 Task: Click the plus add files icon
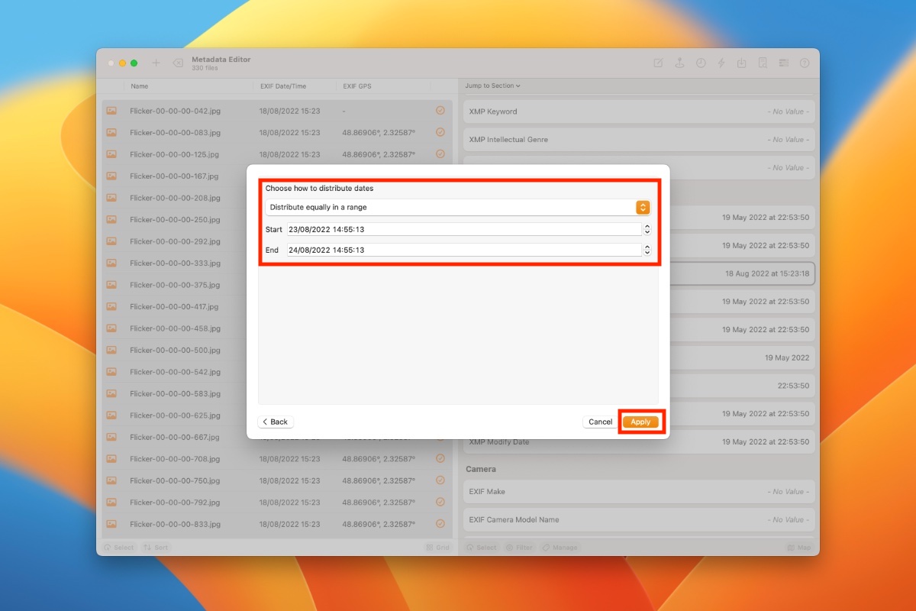pos(156,63)
